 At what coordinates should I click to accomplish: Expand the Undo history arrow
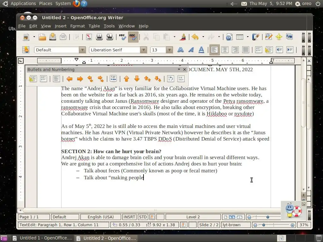[203, 37]
